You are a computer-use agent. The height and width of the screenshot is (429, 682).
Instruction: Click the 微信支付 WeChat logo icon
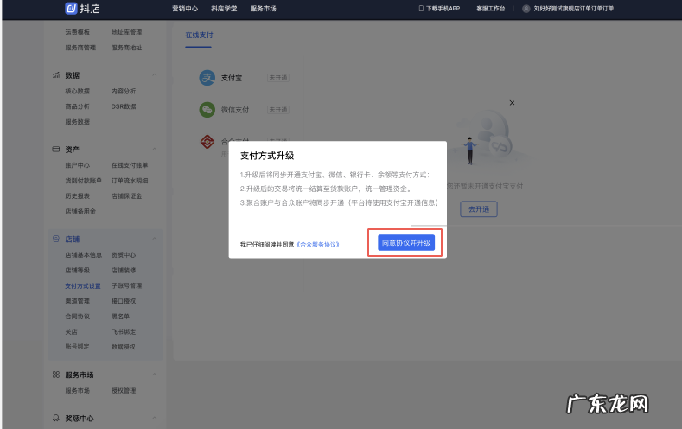(x=207, y=110)
